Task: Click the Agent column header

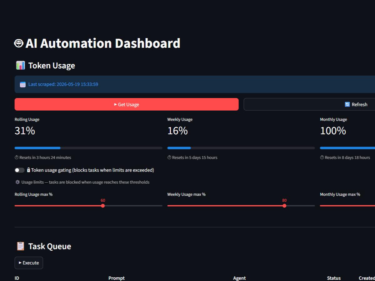Action: (239, 278)
